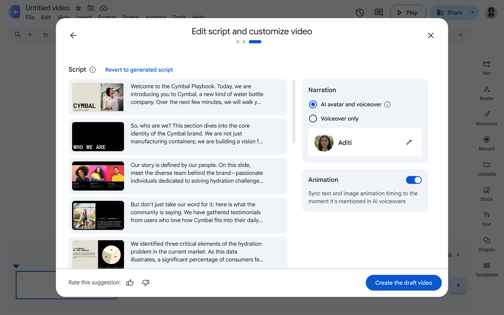Open the comments icon in header
Screen dimensions: 504x315
pos(379,12)
